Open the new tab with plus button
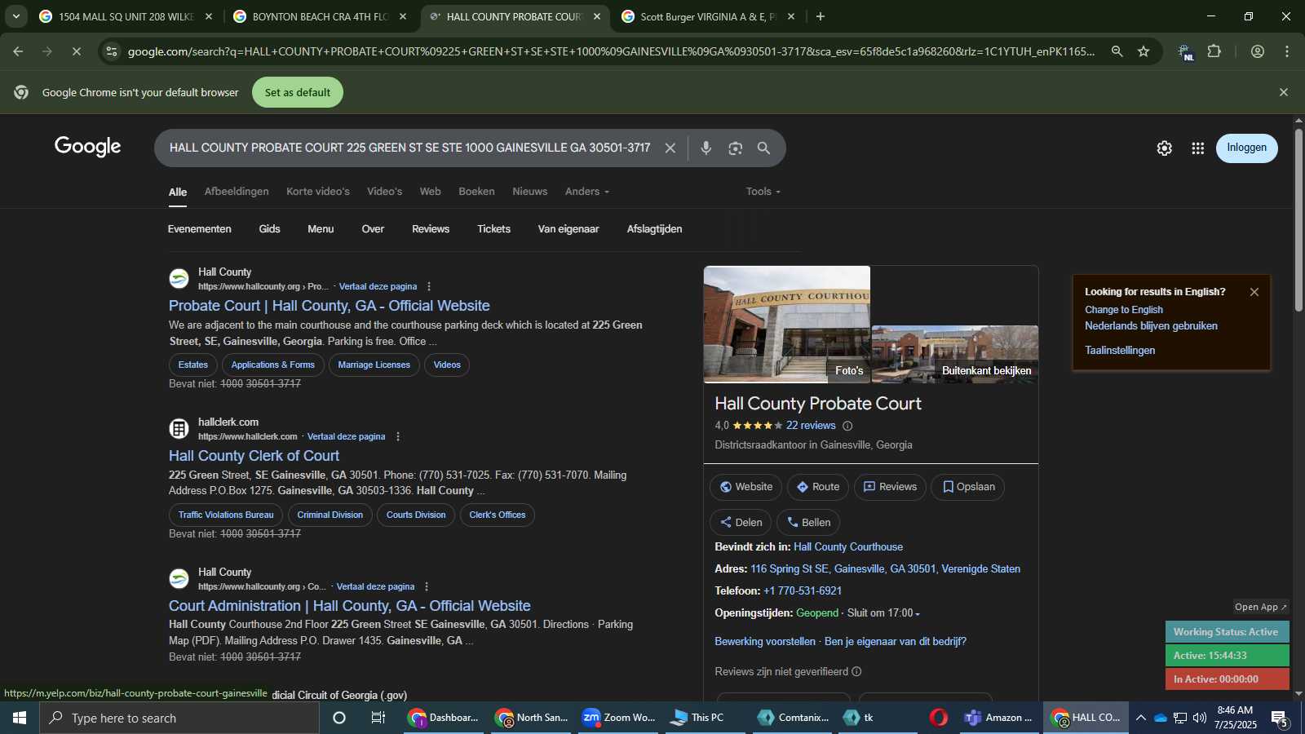Viewport: 1305px width, 734px height. pyautogui.click(x=821, y=16)
